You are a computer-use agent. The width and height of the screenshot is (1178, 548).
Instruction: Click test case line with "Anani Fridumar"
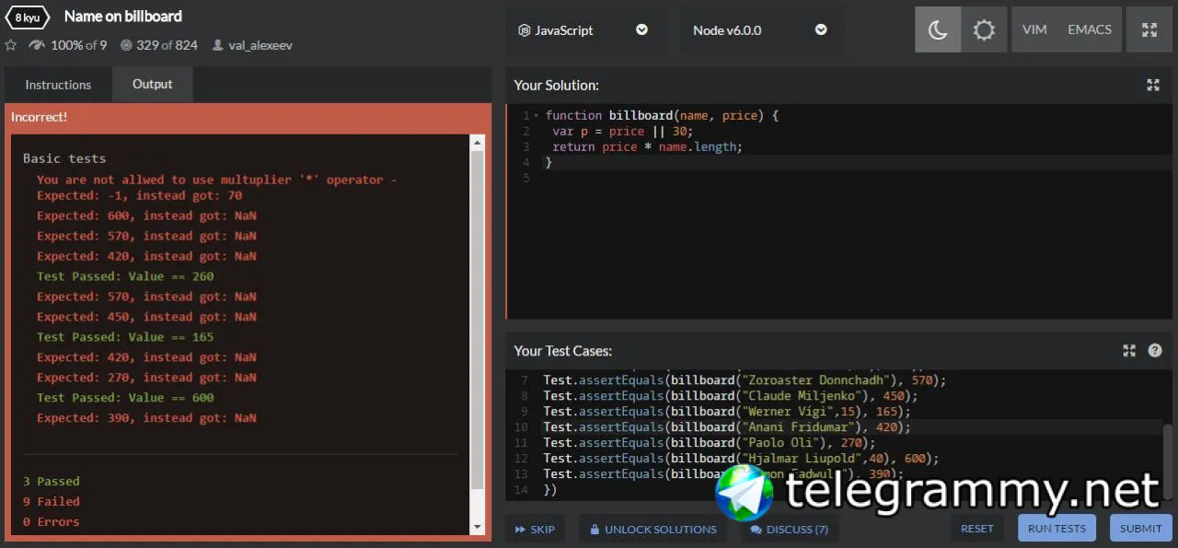click(x=726, y=426)
